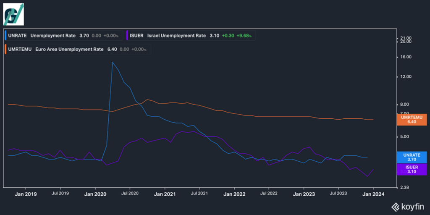The image size is (430, 215).
Task: Click the 12.00 y-axis value
Action: click(x=406, y=76)
